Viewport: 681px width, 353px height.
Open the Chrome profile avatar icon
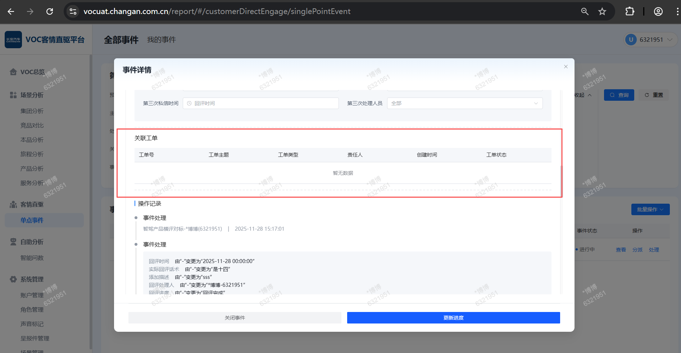click(x=658, y=12)
